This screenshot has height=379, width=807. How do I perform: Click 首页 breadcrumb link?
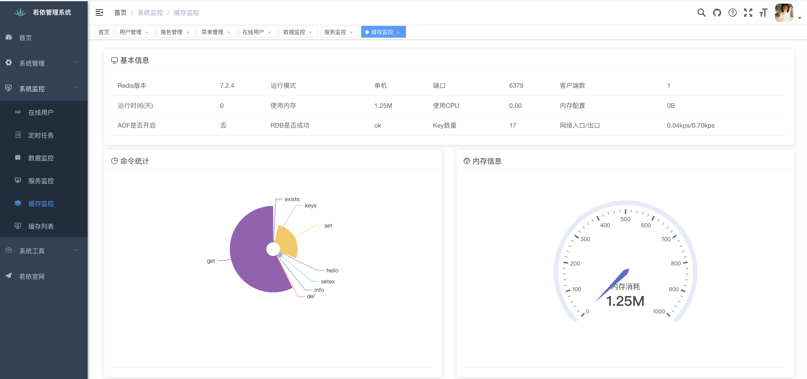pos(120,12)
